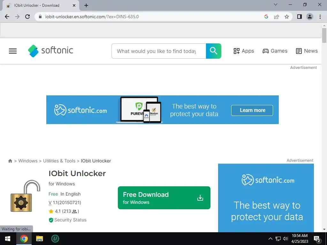
Task: Open Utilities & Tools breadcrumb
Action: (x=59, y=161)
